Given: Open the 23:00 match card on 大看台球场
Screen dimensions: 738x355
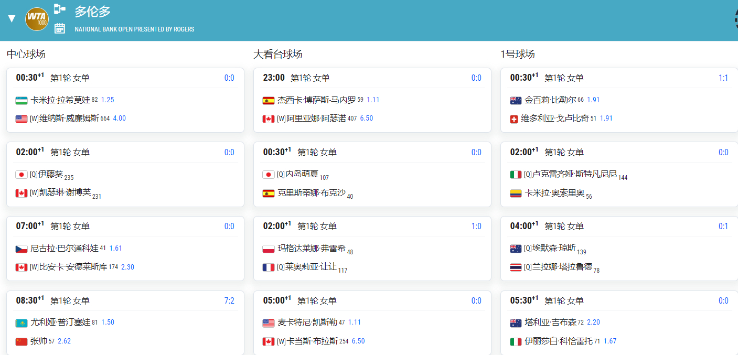Looking at the screenshot, I should click(372, 100).
